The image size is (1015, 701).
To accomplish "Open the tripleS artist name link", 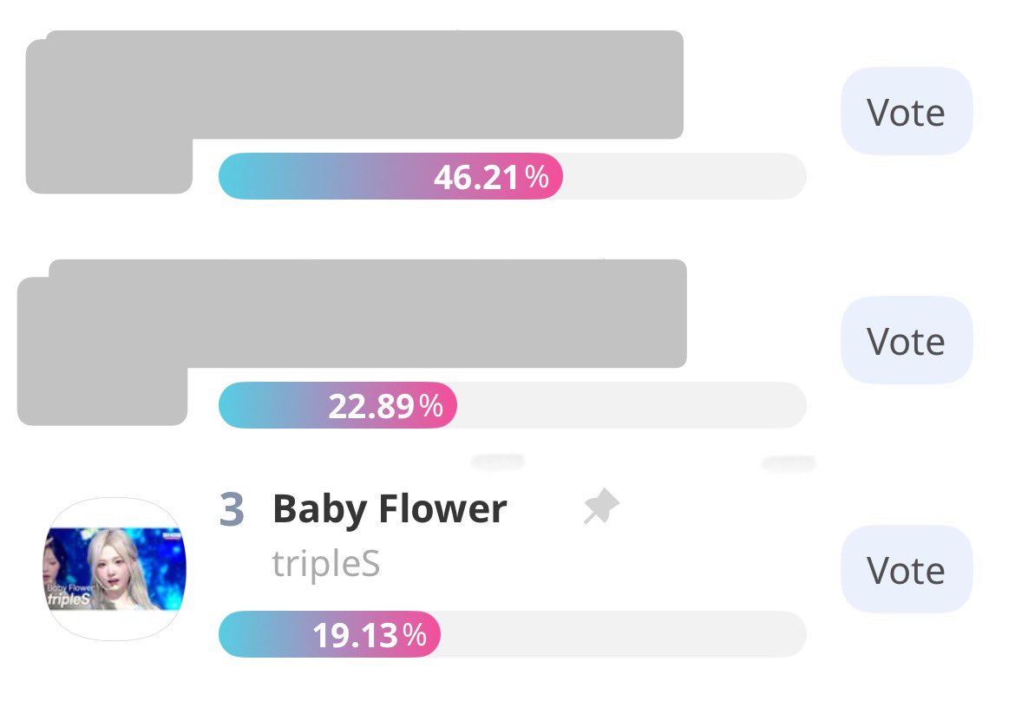I will click(x=325, y=564).
